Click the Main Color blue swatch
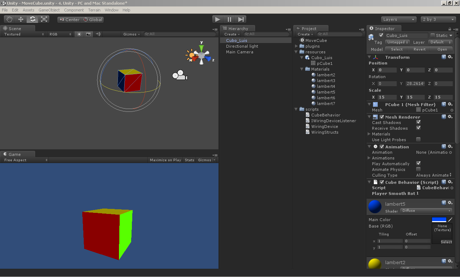The width and height of the screenshot is (460, 277). (439, 220)
